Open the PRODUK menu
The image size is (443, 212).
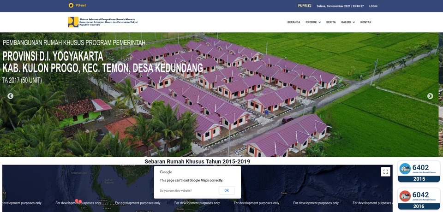pos(311,22)
